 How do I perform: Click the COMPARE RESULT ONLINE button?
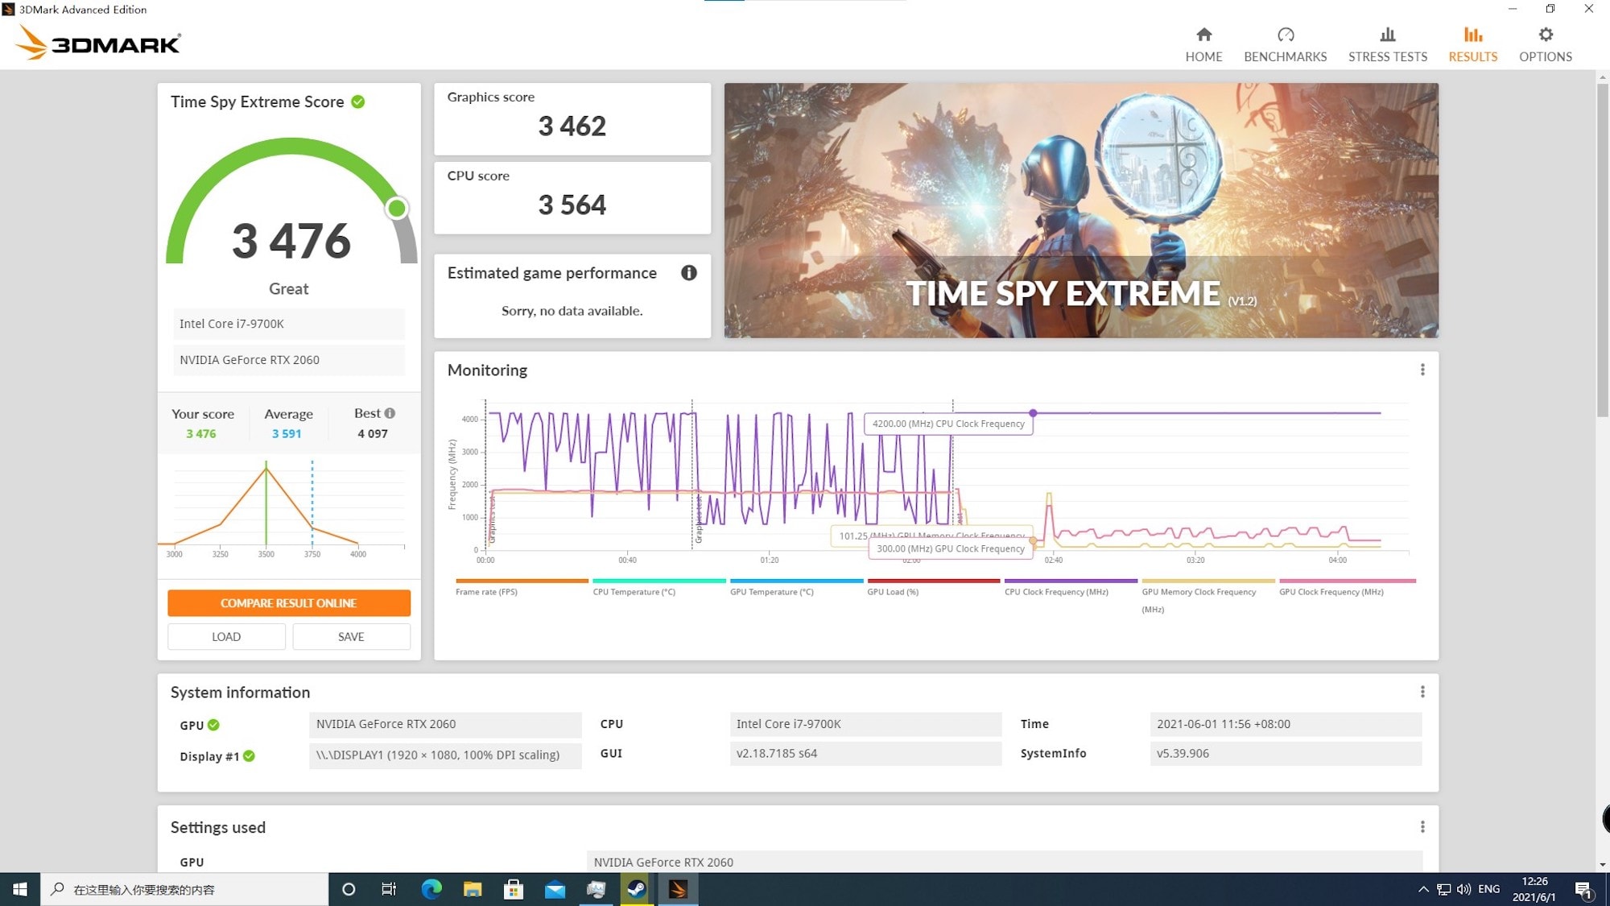[x=289, y=603]
